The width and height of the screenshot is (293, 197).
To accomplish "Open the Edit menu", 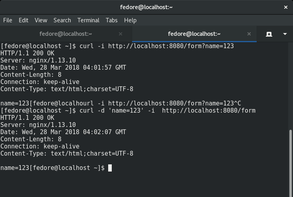I will [24, 20].
